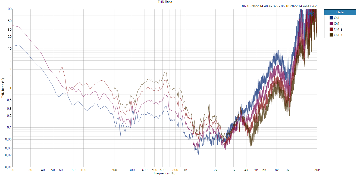Viewport: 357px width, 176px height.
Task: Click the 'THD Ratio (%)' vertical axis label
Action: point(3,88)
